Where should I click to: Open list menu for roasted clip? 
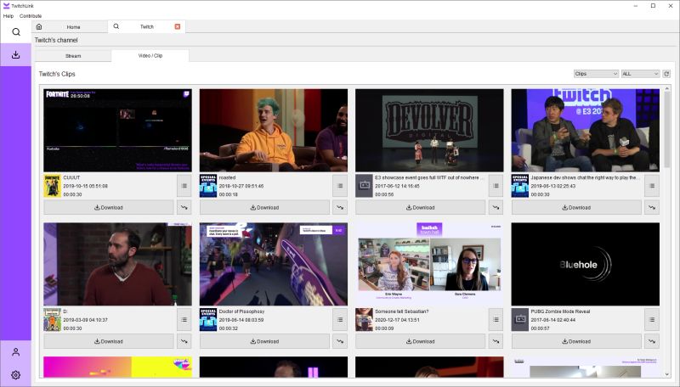point(340,186)
